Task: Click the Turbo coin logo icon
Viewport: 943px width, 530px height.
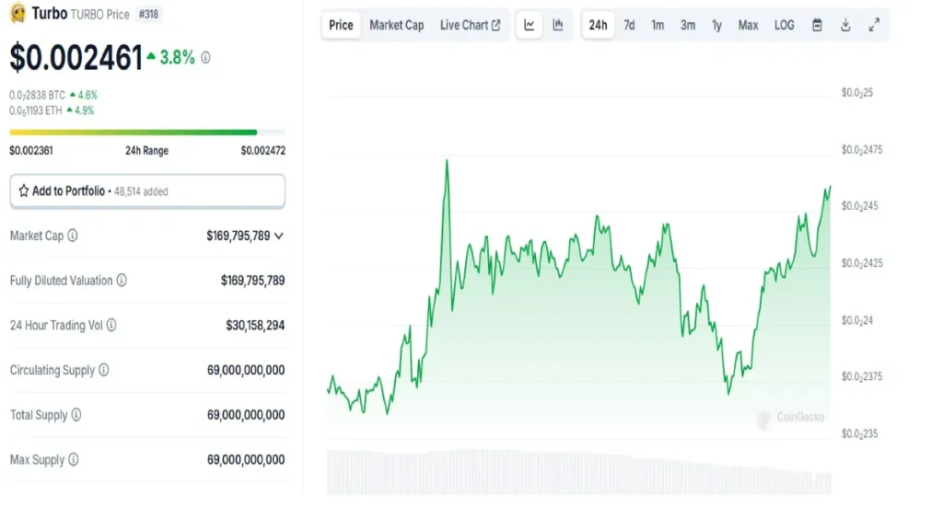Action: (x=18, y=13)
